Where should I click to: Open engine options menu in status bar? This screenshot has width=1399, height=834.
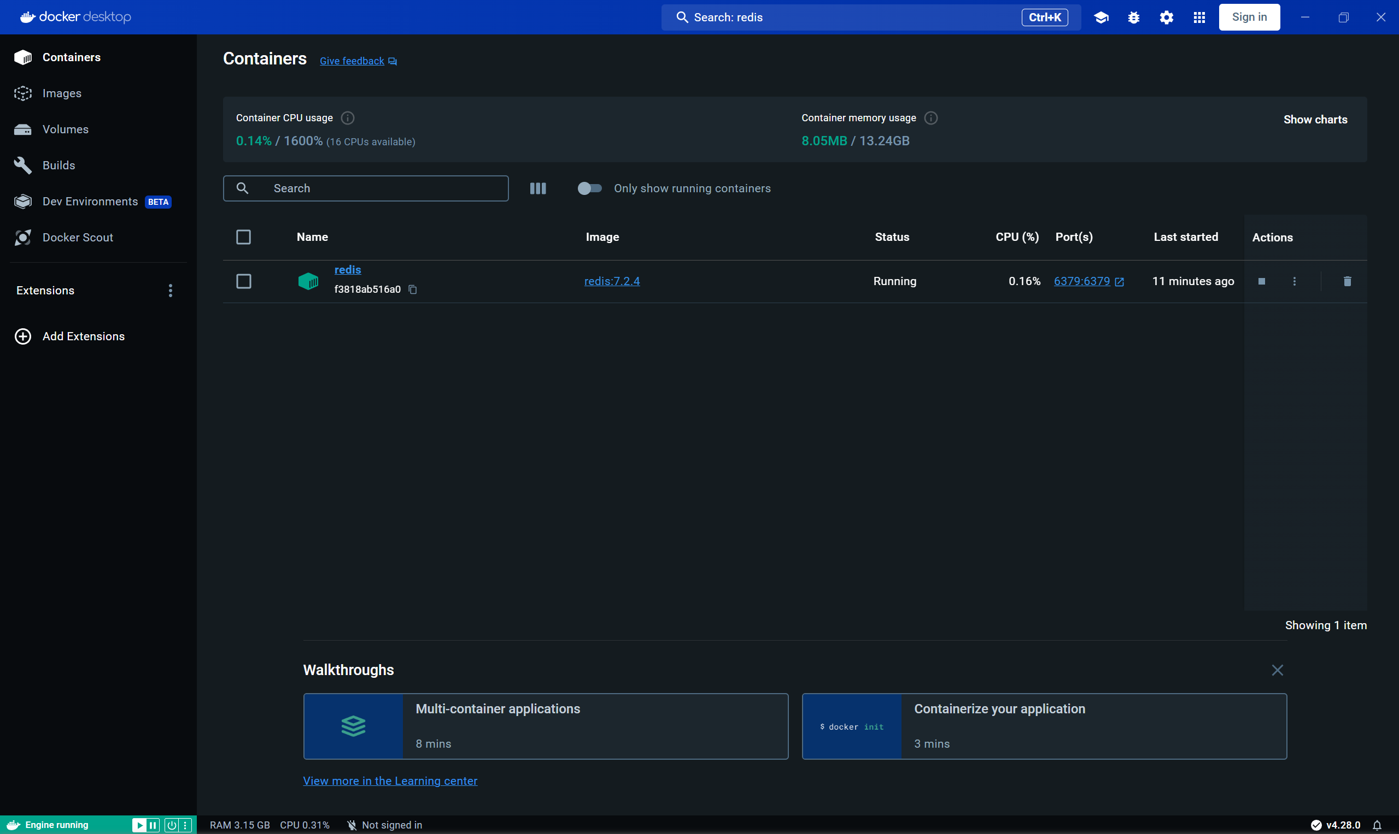[x=185, y=825]
